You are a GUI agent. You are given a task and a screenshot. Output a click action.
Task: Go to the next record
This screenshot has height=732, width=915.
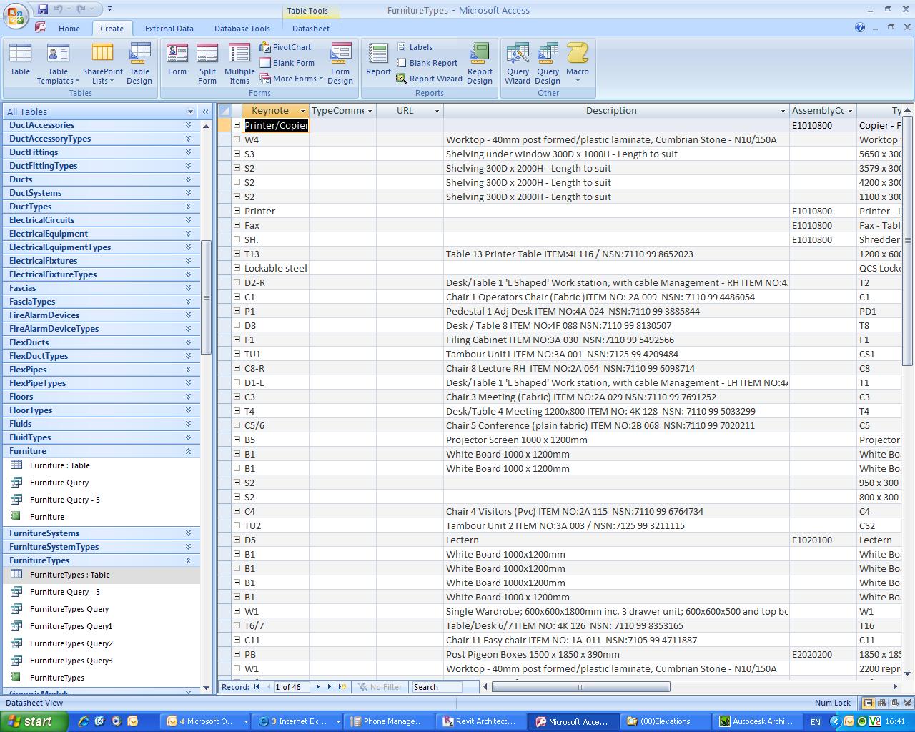[x=318, y=687]
